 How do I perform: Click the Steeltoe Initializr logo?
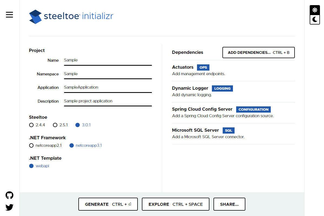[x=71, y=16]
